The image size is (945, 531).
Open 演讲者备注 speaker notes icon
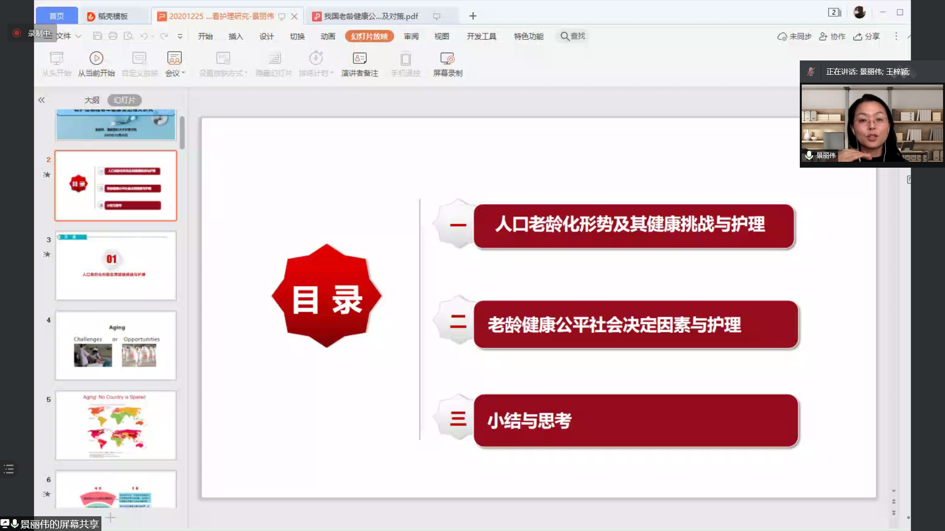pyautogui.click(x=359, y=59)
